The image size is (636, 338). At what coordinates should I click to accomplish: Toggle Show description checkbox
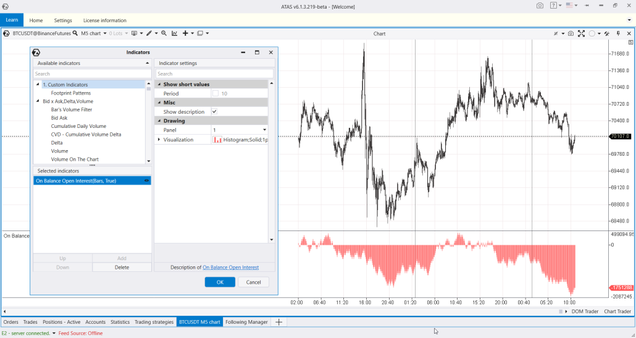214,112
